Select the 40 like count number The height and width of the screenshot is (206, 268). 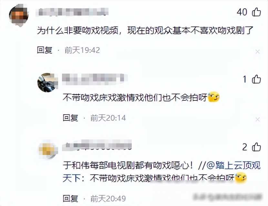pyautogui.click(x=242, y=12)
